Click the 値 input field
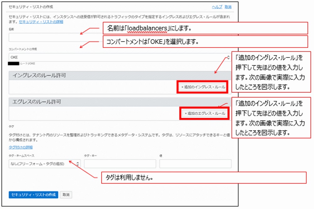This screenshot has height=209, width=314. [195, 163]
